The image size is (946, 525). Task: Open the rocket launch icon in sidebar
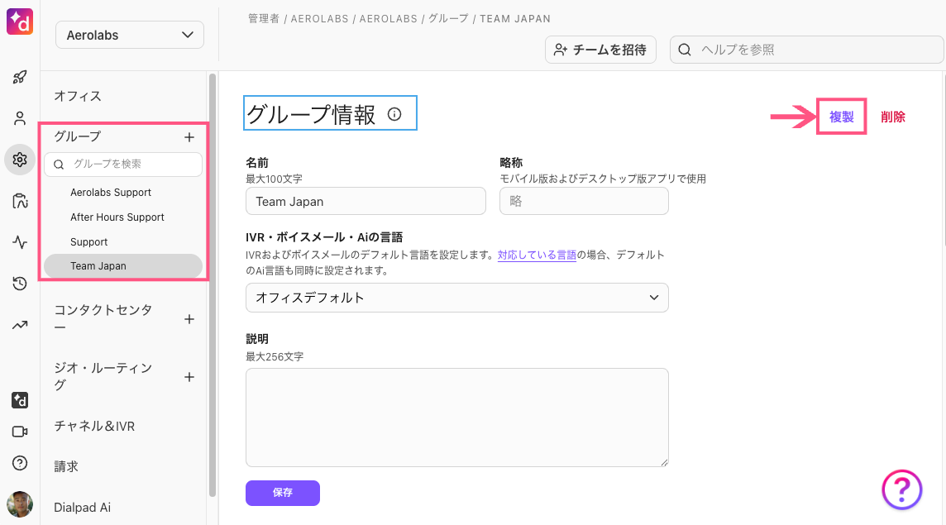click(x=20, y=77)
